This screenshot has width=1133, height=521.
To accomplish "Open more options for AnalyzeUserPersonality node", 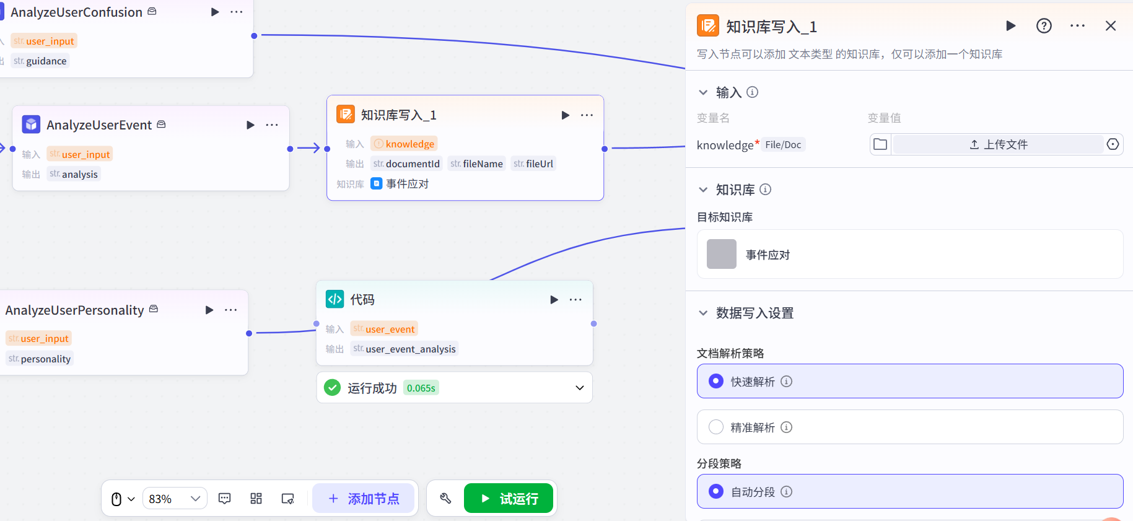I will coord(231,310).
